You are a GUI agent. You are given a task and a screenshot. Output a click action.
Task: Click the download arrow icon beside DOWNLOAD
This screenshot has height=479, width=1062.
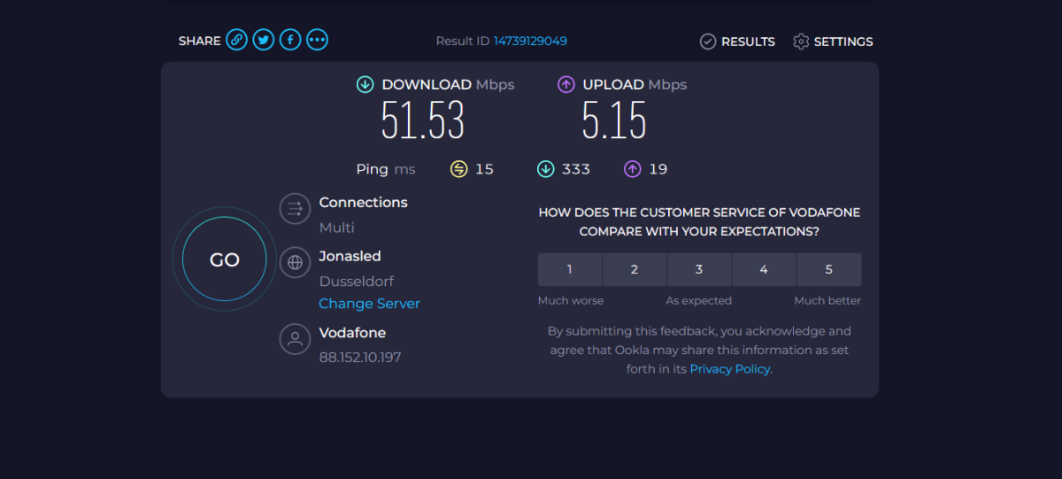pyautogui.click(x=365, y=85)
